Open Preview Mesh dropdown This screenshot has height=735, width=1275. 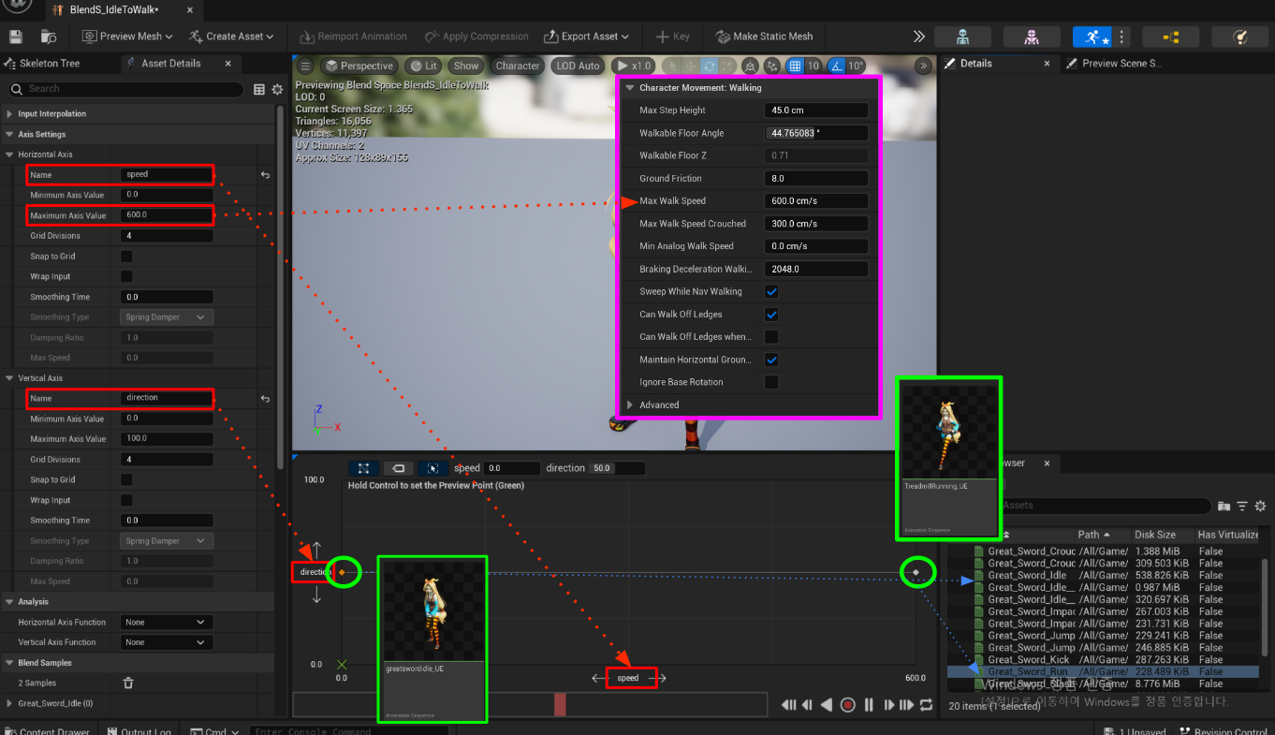coord(128,37)
